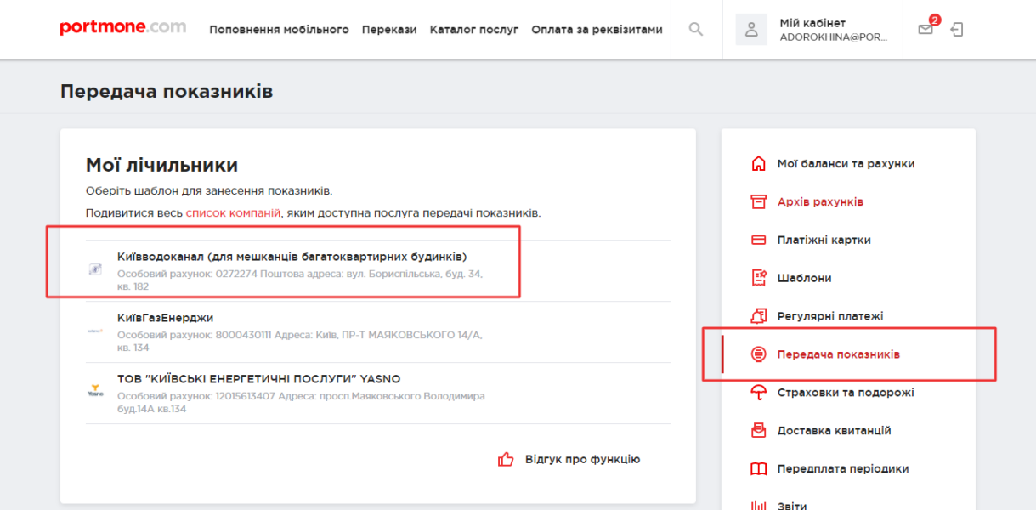This screenshot has height=510, width=1036.
Task: Click the Передача показників page heading
Action: 167,91
